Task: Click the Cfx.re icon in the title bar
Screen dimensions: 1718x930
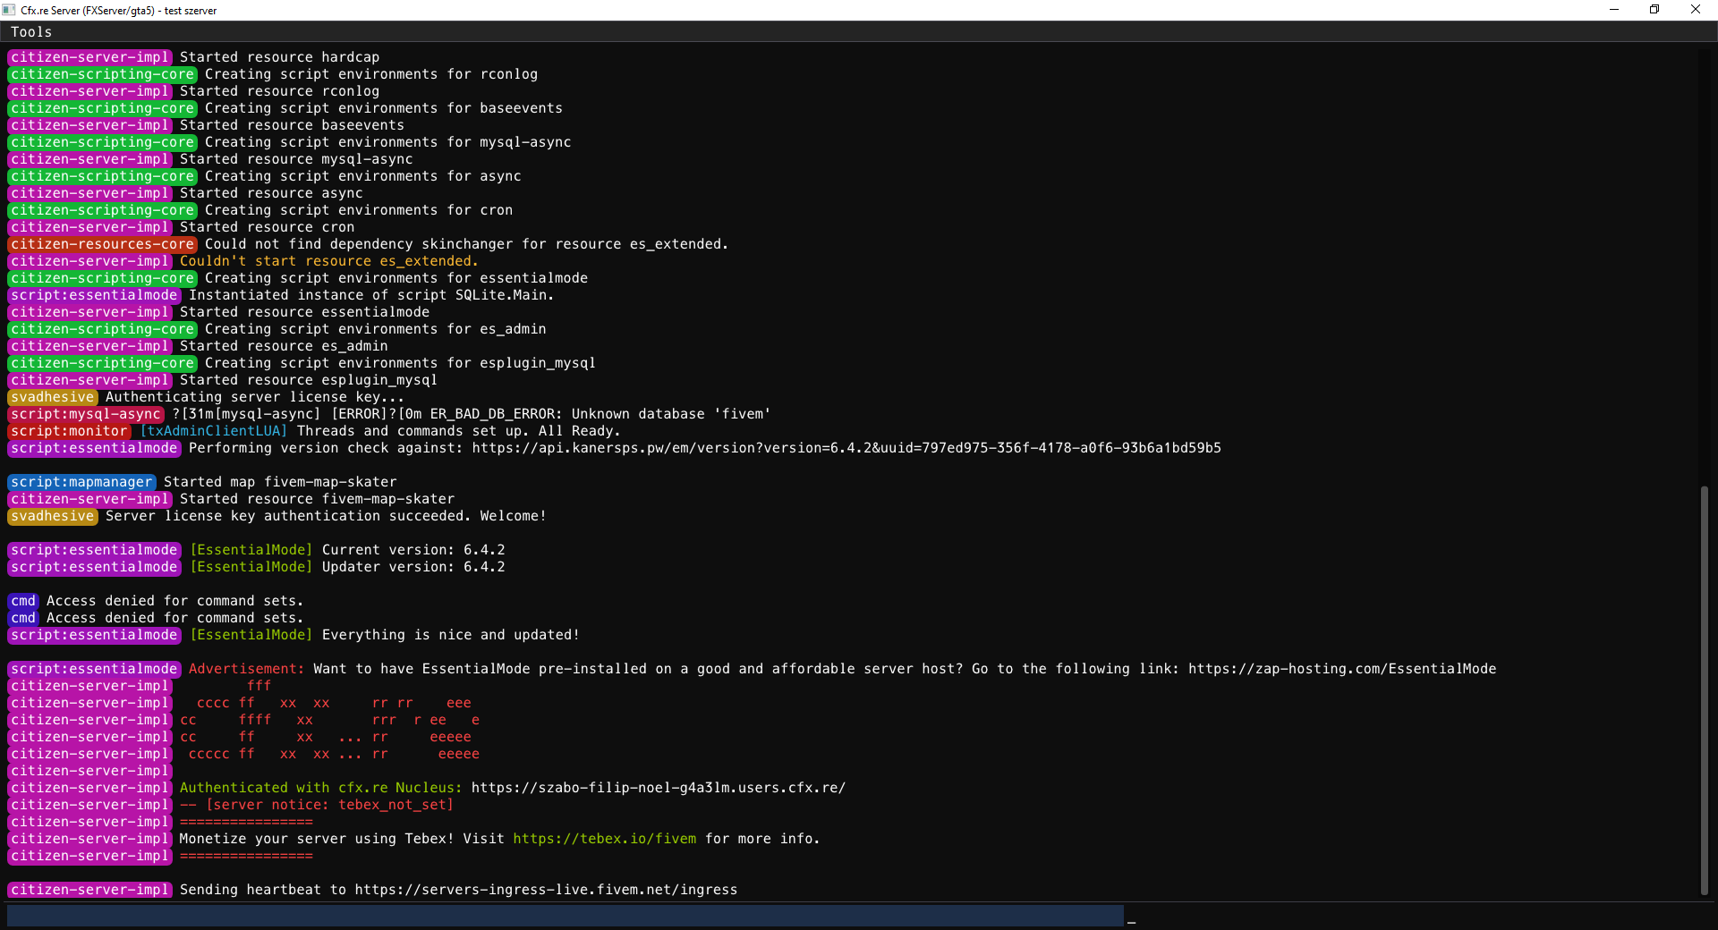Action: tap(9, 10)
